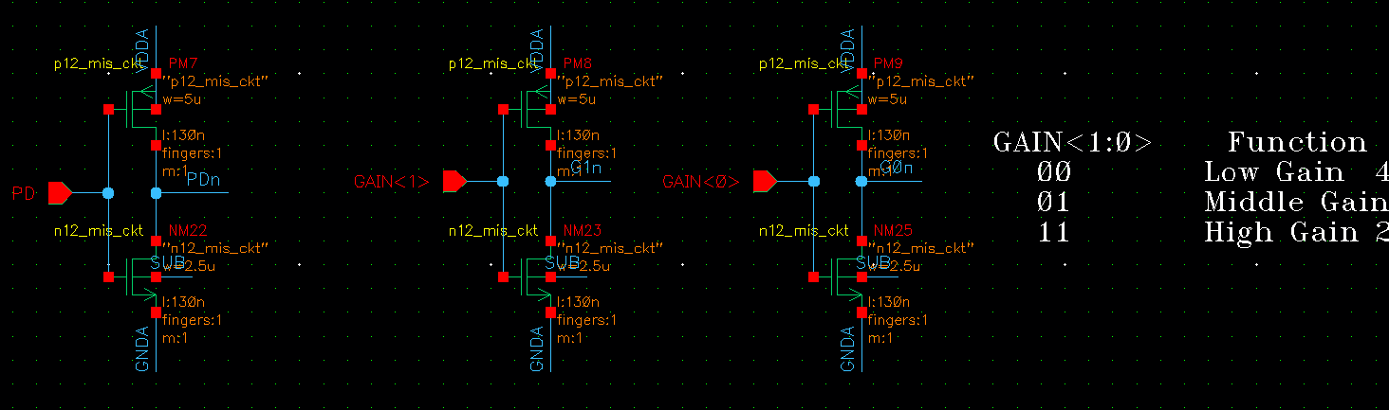Click the l:130n parameter under NM22

pyautogui.click(x=184, y=302)
